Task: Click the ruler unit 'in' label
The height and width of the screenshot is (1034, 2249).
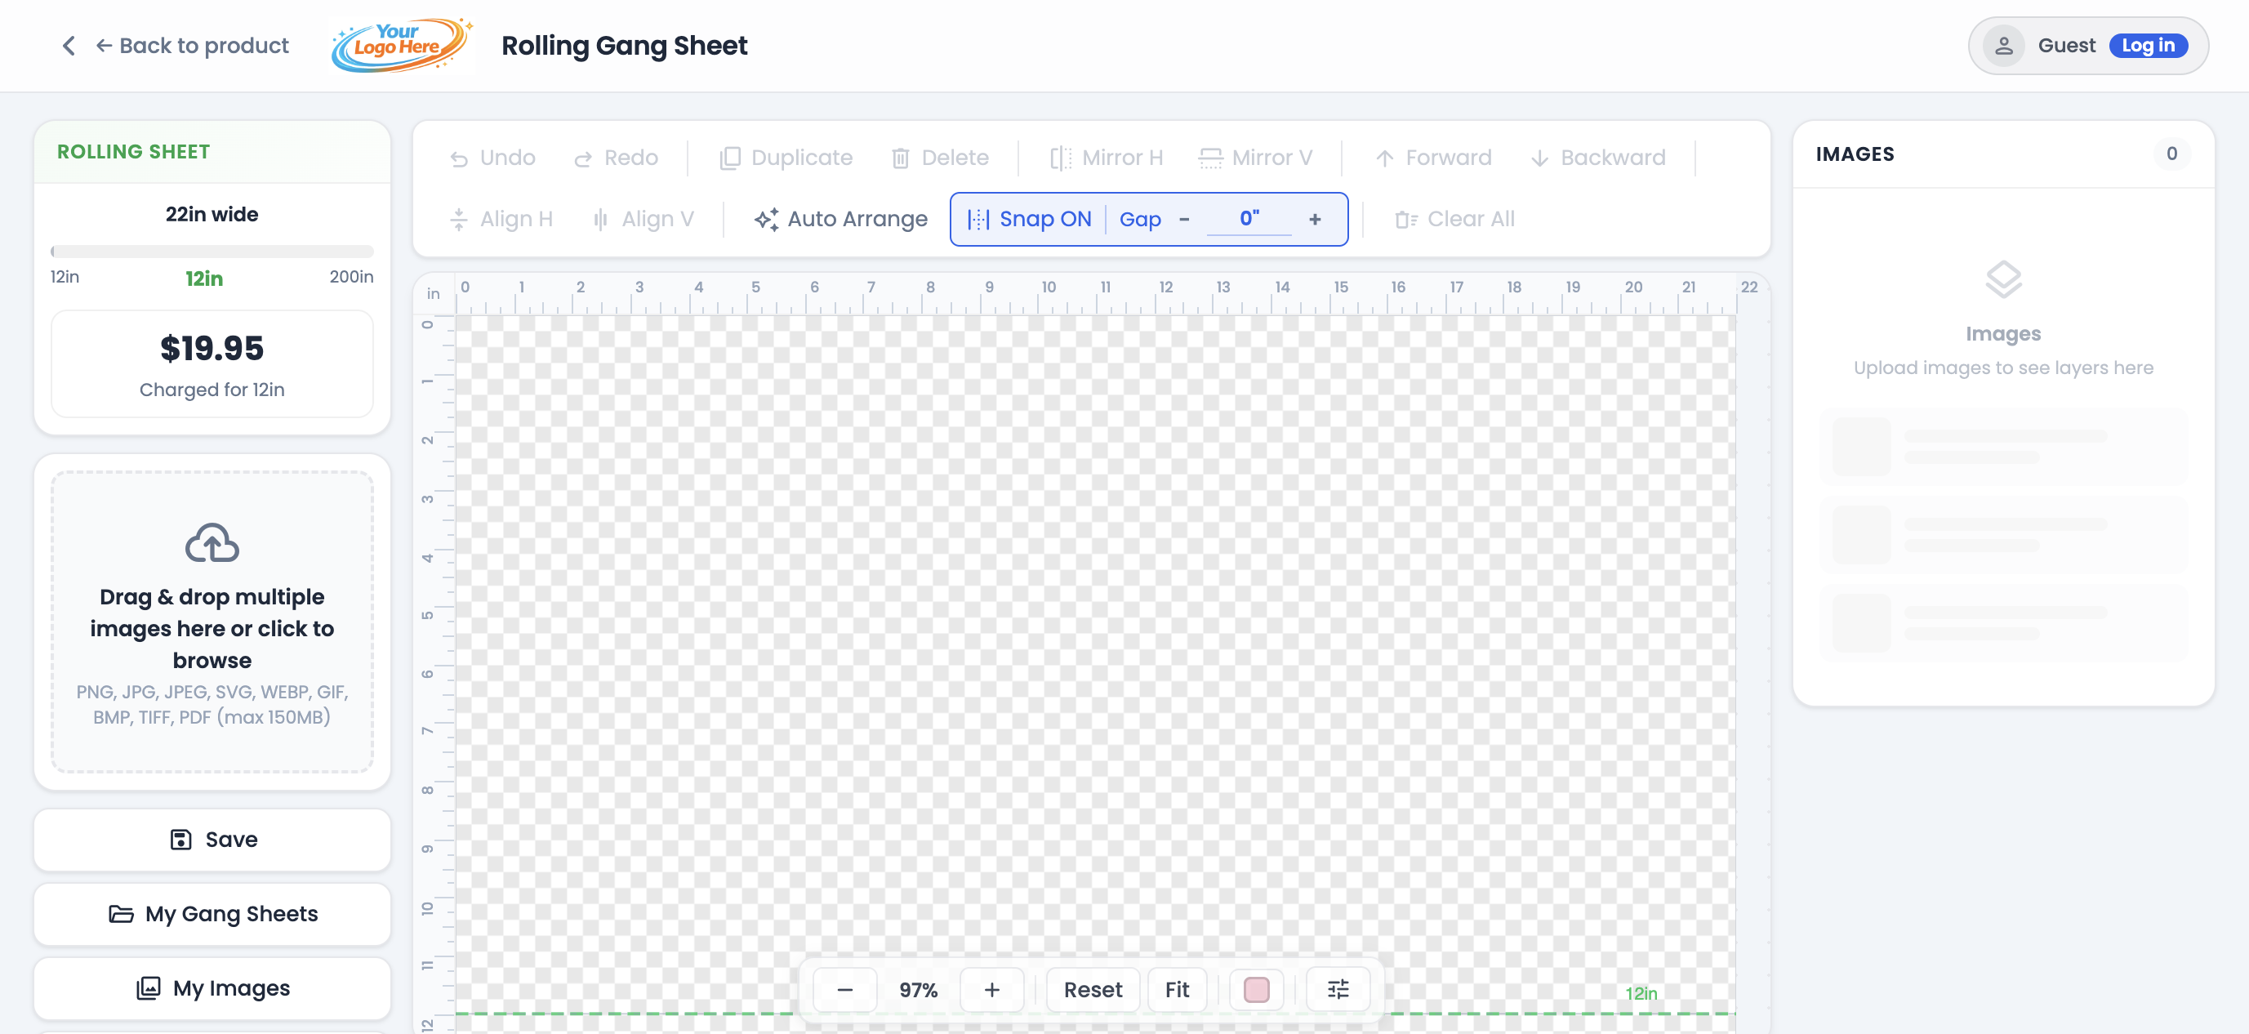Action: click(x=433, y=293)
